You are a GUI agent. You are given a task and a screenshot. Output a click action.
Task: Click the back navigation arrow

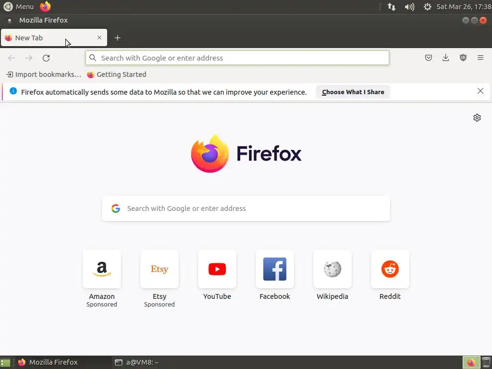tap(12, 58)
